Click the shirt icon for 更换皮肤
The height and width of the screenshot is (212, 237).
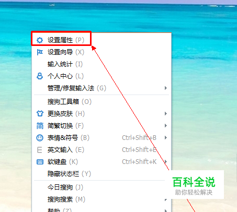(40, 113)
